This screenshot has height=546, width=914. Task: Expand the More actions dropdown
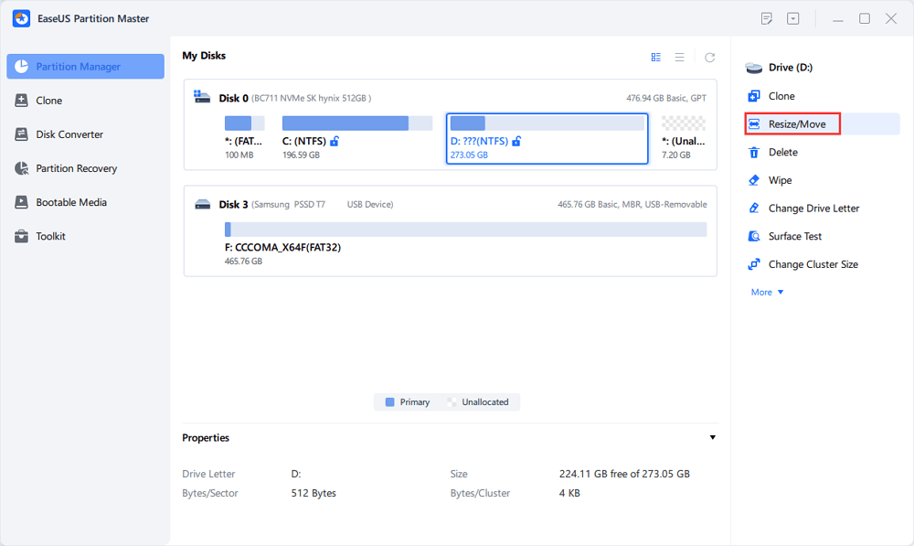(x=767, y=293)
